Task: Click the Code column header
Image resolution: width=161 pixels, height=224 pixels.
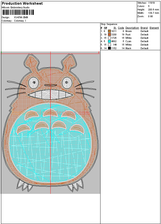Action: point(121,28)
